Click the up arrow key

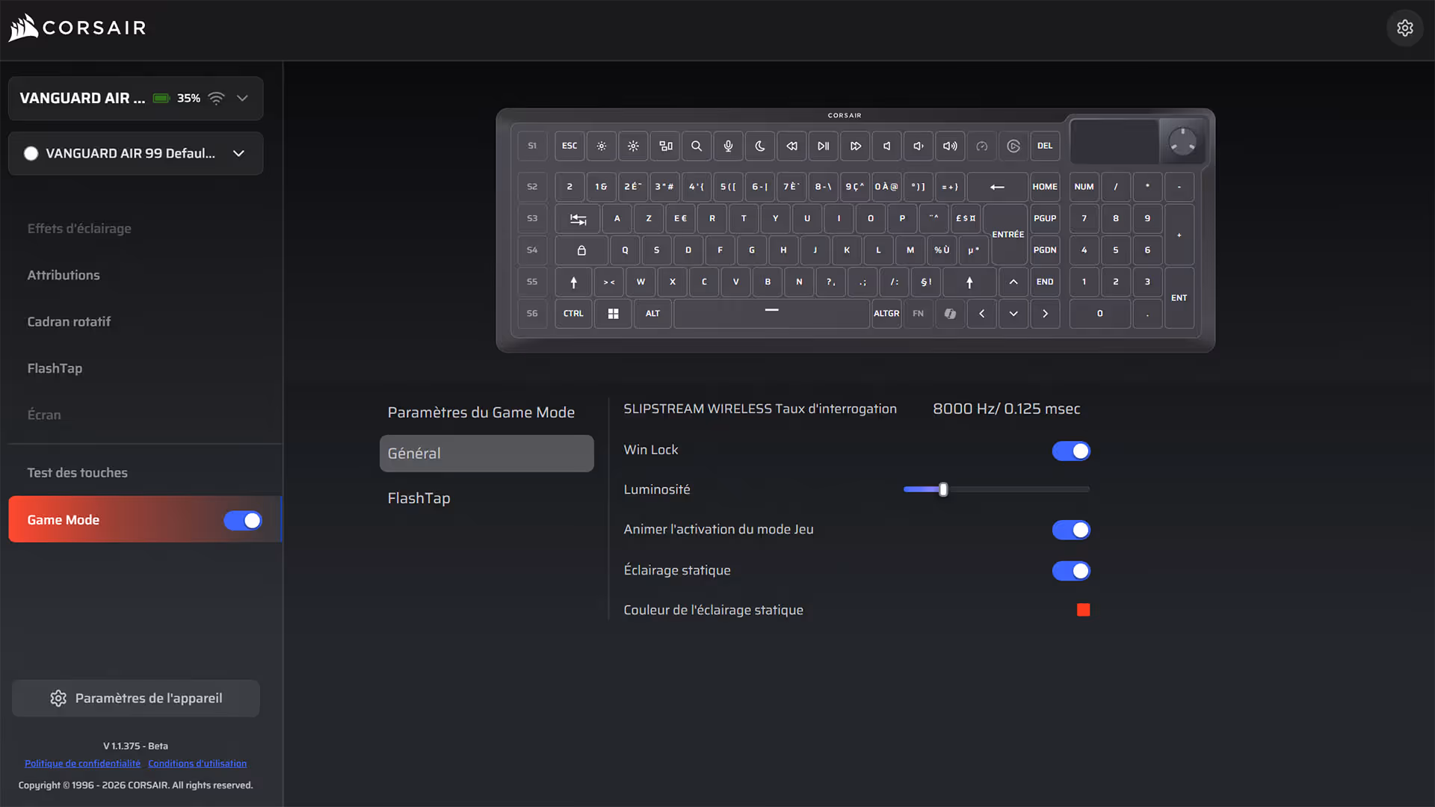(x=1013, y=282)
